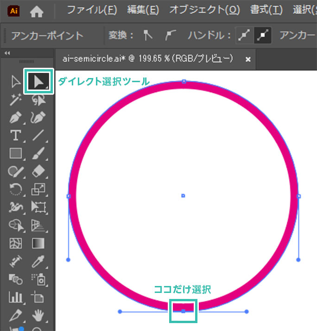Screen dimensions: 317x331
Task: Activate the Magic Wand tool
Action: 16,99
